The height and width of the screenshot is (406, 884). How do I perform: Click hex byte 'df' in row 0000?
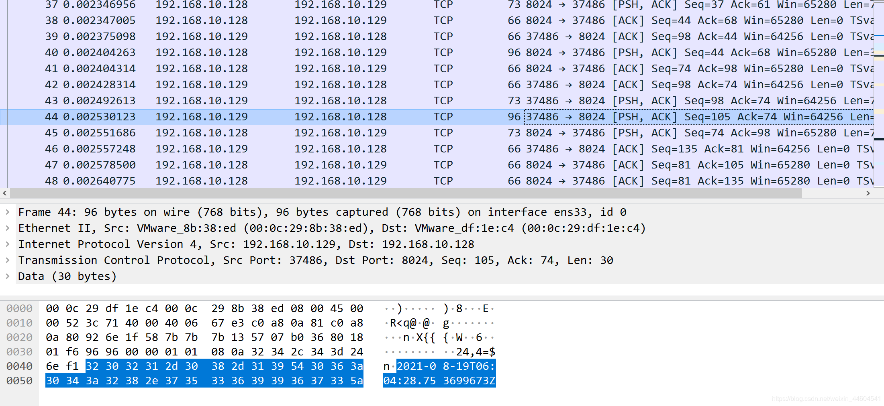click(x=112, y=309)
